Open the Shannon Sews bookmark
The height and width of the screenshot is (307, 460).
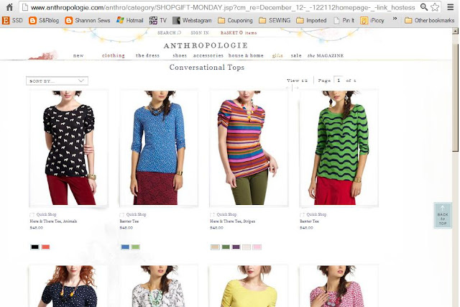[88, 20]
